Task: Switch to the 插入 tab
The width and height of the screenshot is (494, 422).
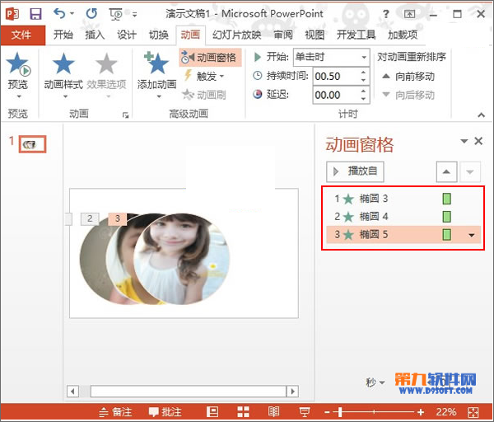Action: [x=95, y=35]
